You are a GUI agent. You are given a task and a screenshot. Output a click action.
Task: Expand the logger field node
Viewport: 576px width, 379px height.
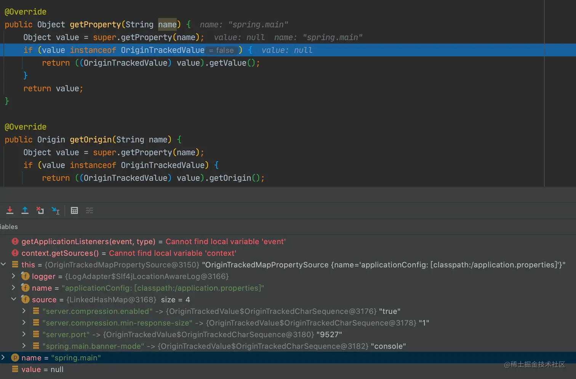[14, 276]
